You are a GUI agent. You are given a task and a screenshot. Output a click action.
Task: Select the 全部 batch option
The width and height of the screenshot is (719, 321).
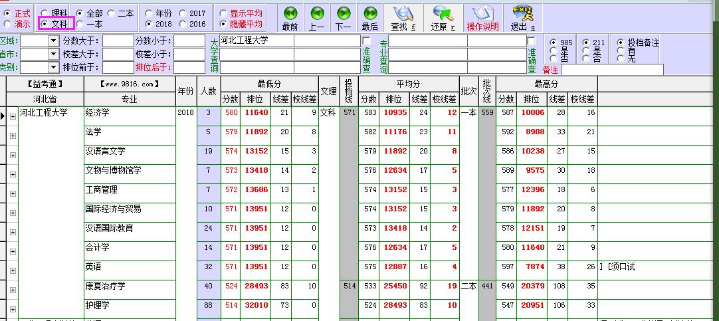tap(79, 13)
